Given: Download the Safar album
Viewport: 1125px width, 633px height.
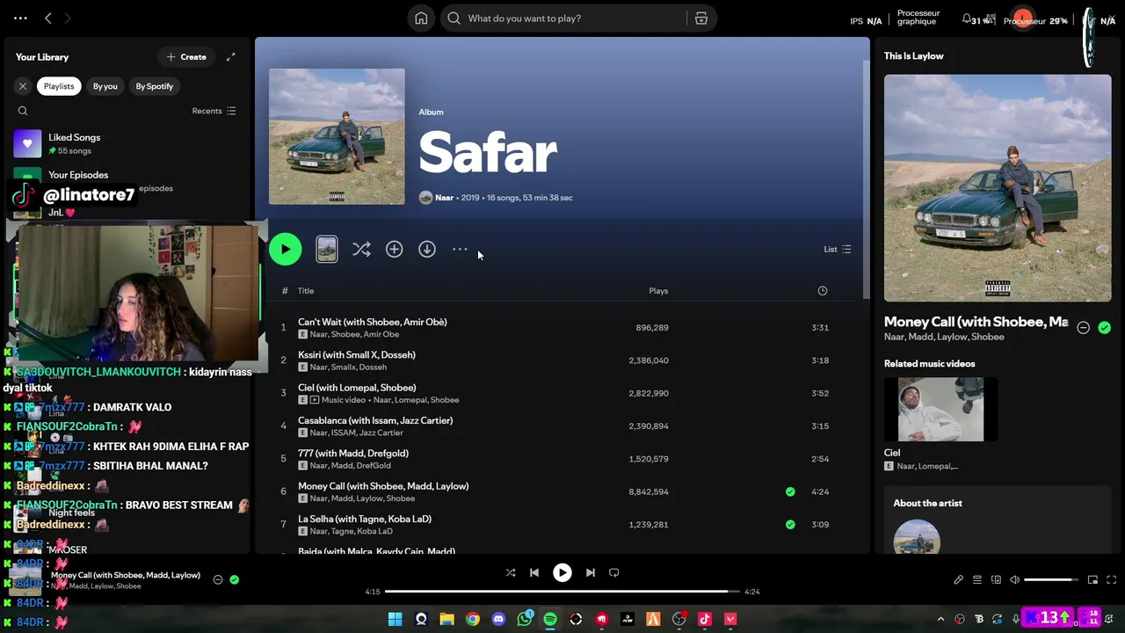Looking at the screenshot, I should point(427,250).
